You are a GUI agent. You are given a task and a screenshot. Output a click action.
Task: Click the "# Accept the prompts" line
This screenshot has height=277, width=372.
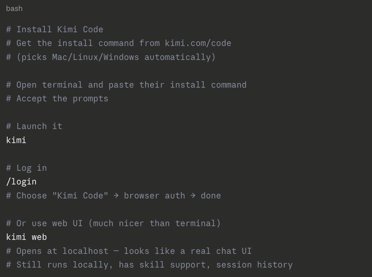tap(57, 99)
